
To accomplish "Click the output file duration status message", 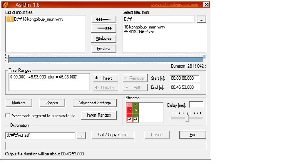I will [44, 154].
